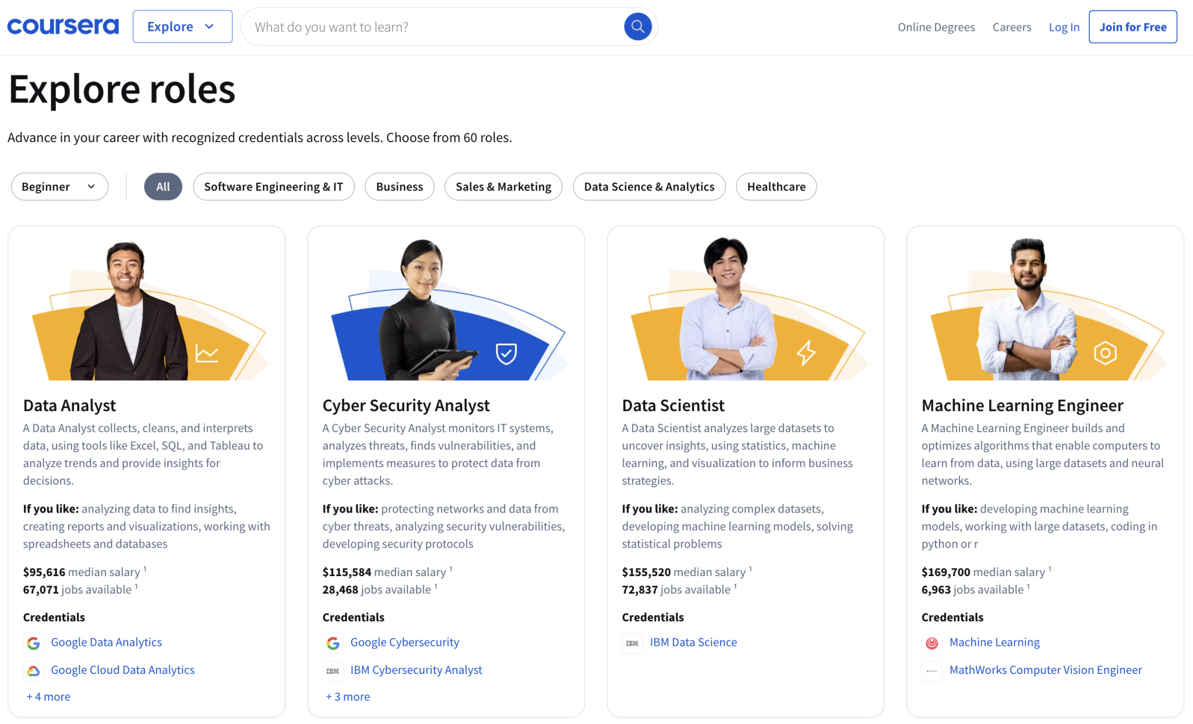Viewport: 1193px width, 724px height.
Task: Click the search magnifier icon
Action: (x=637, y=26)
